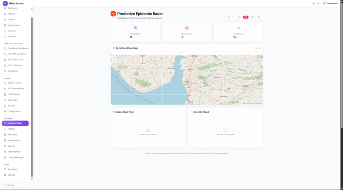Click the round theme icon beside Super Admin
Viewport: 343px width, 190px height.
pos(318,3)
